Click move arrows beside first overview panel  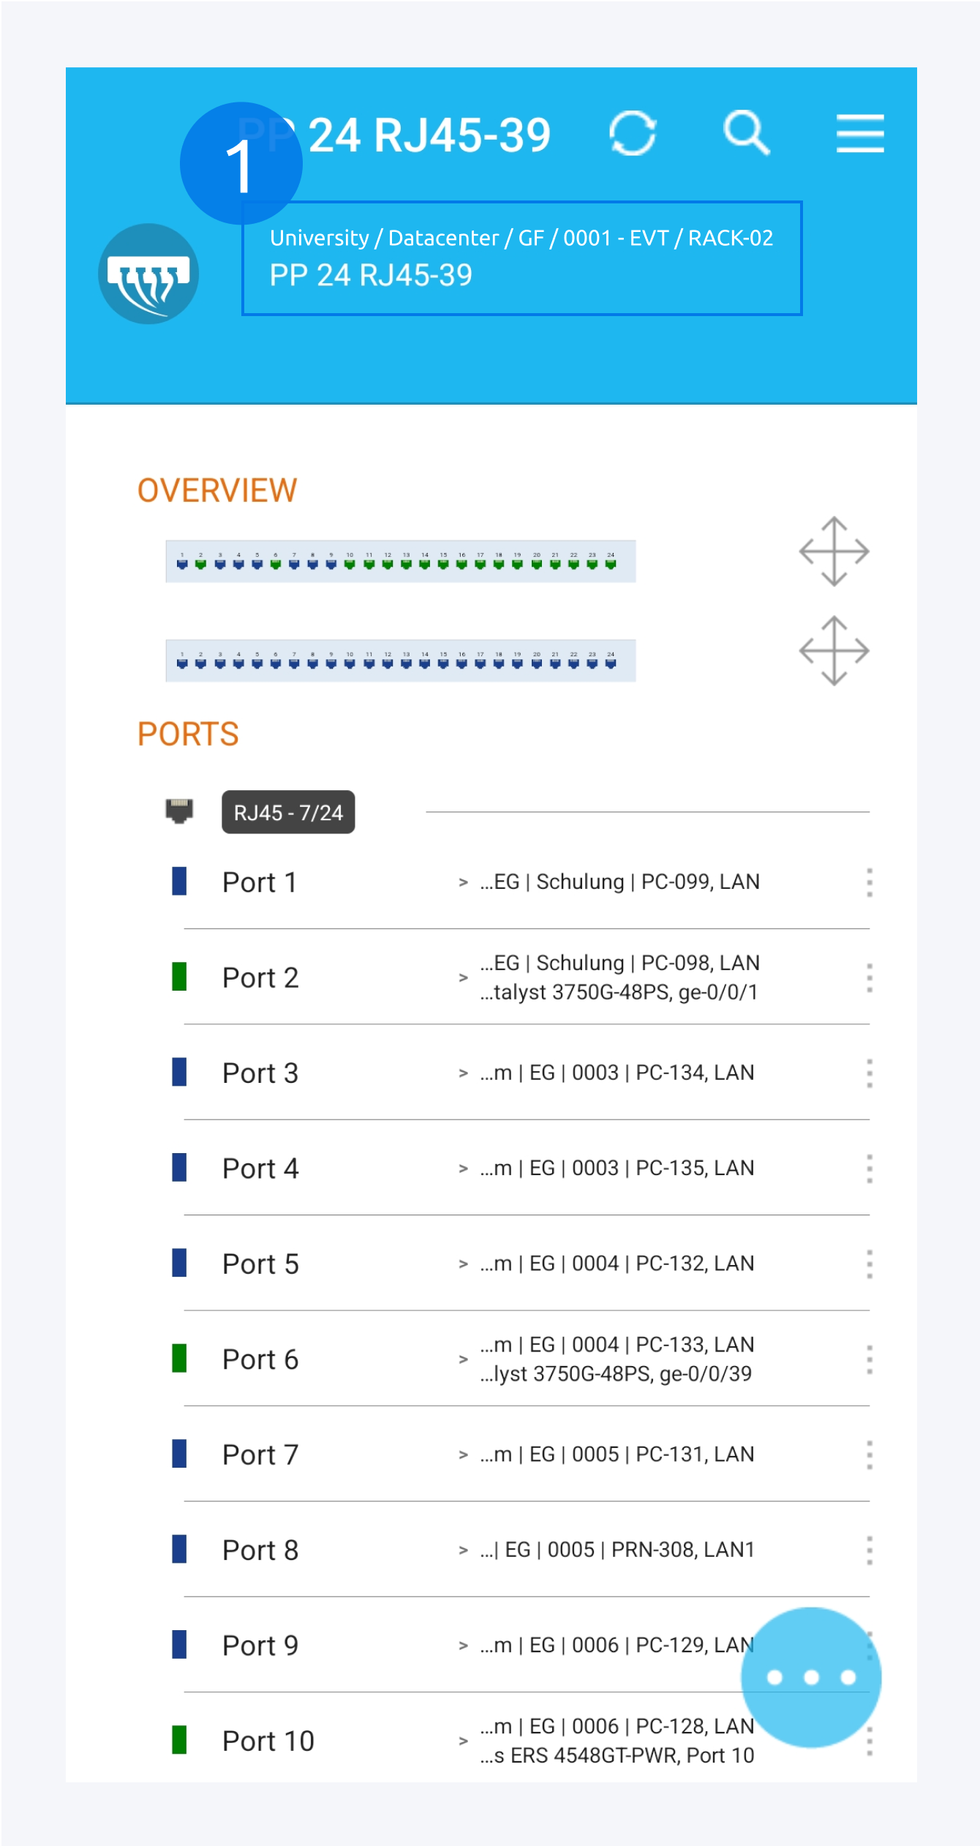click(834, 552)
